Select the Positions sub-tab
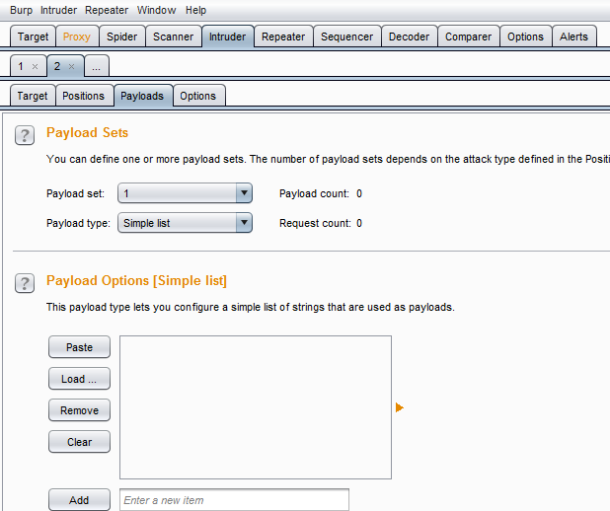610x511 pixels. [83, 96]
